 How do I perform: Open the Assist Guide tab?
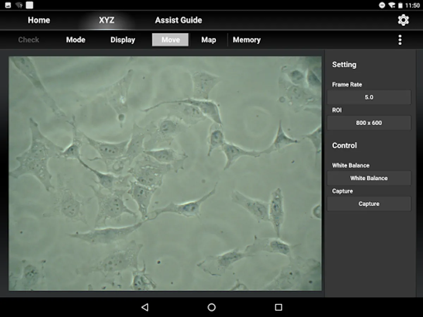tap(178, 20)
